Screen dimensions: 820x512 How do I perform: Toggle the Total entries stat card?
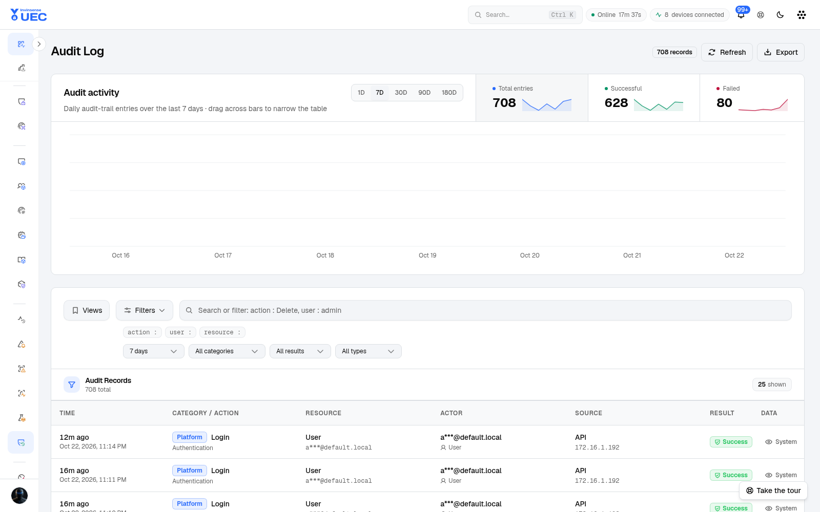(531, 98)
